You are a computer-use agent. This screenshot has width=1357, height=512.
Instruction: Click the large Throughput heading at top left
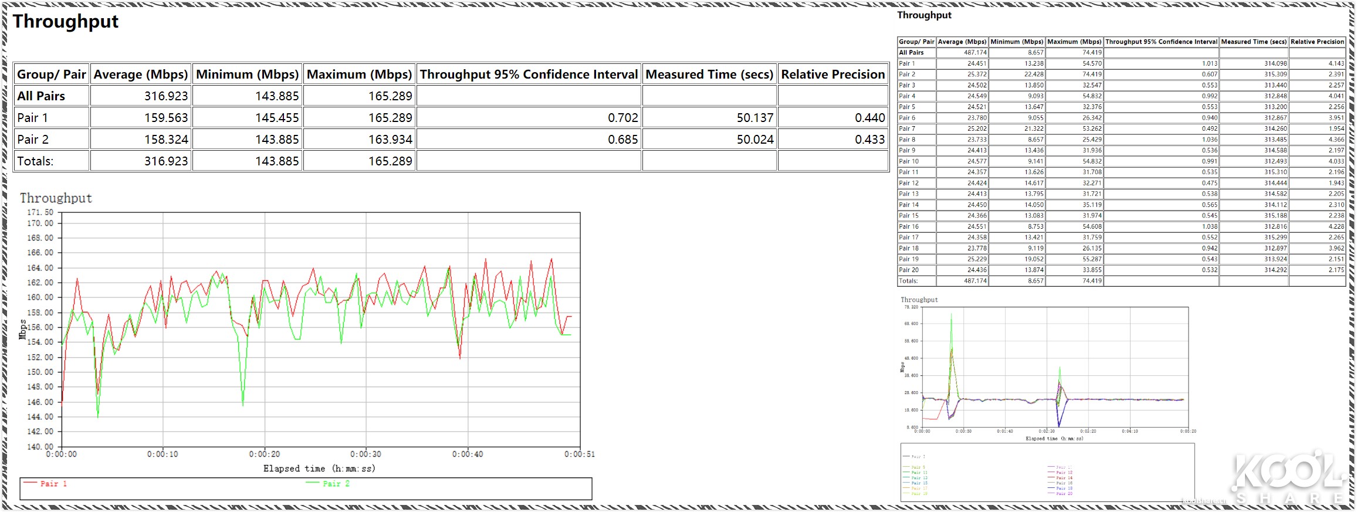point(66,22)
